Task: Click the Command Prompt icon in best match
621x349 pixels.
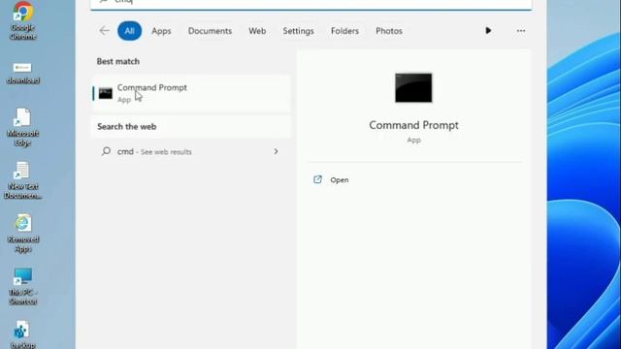Action: (106, 93)
